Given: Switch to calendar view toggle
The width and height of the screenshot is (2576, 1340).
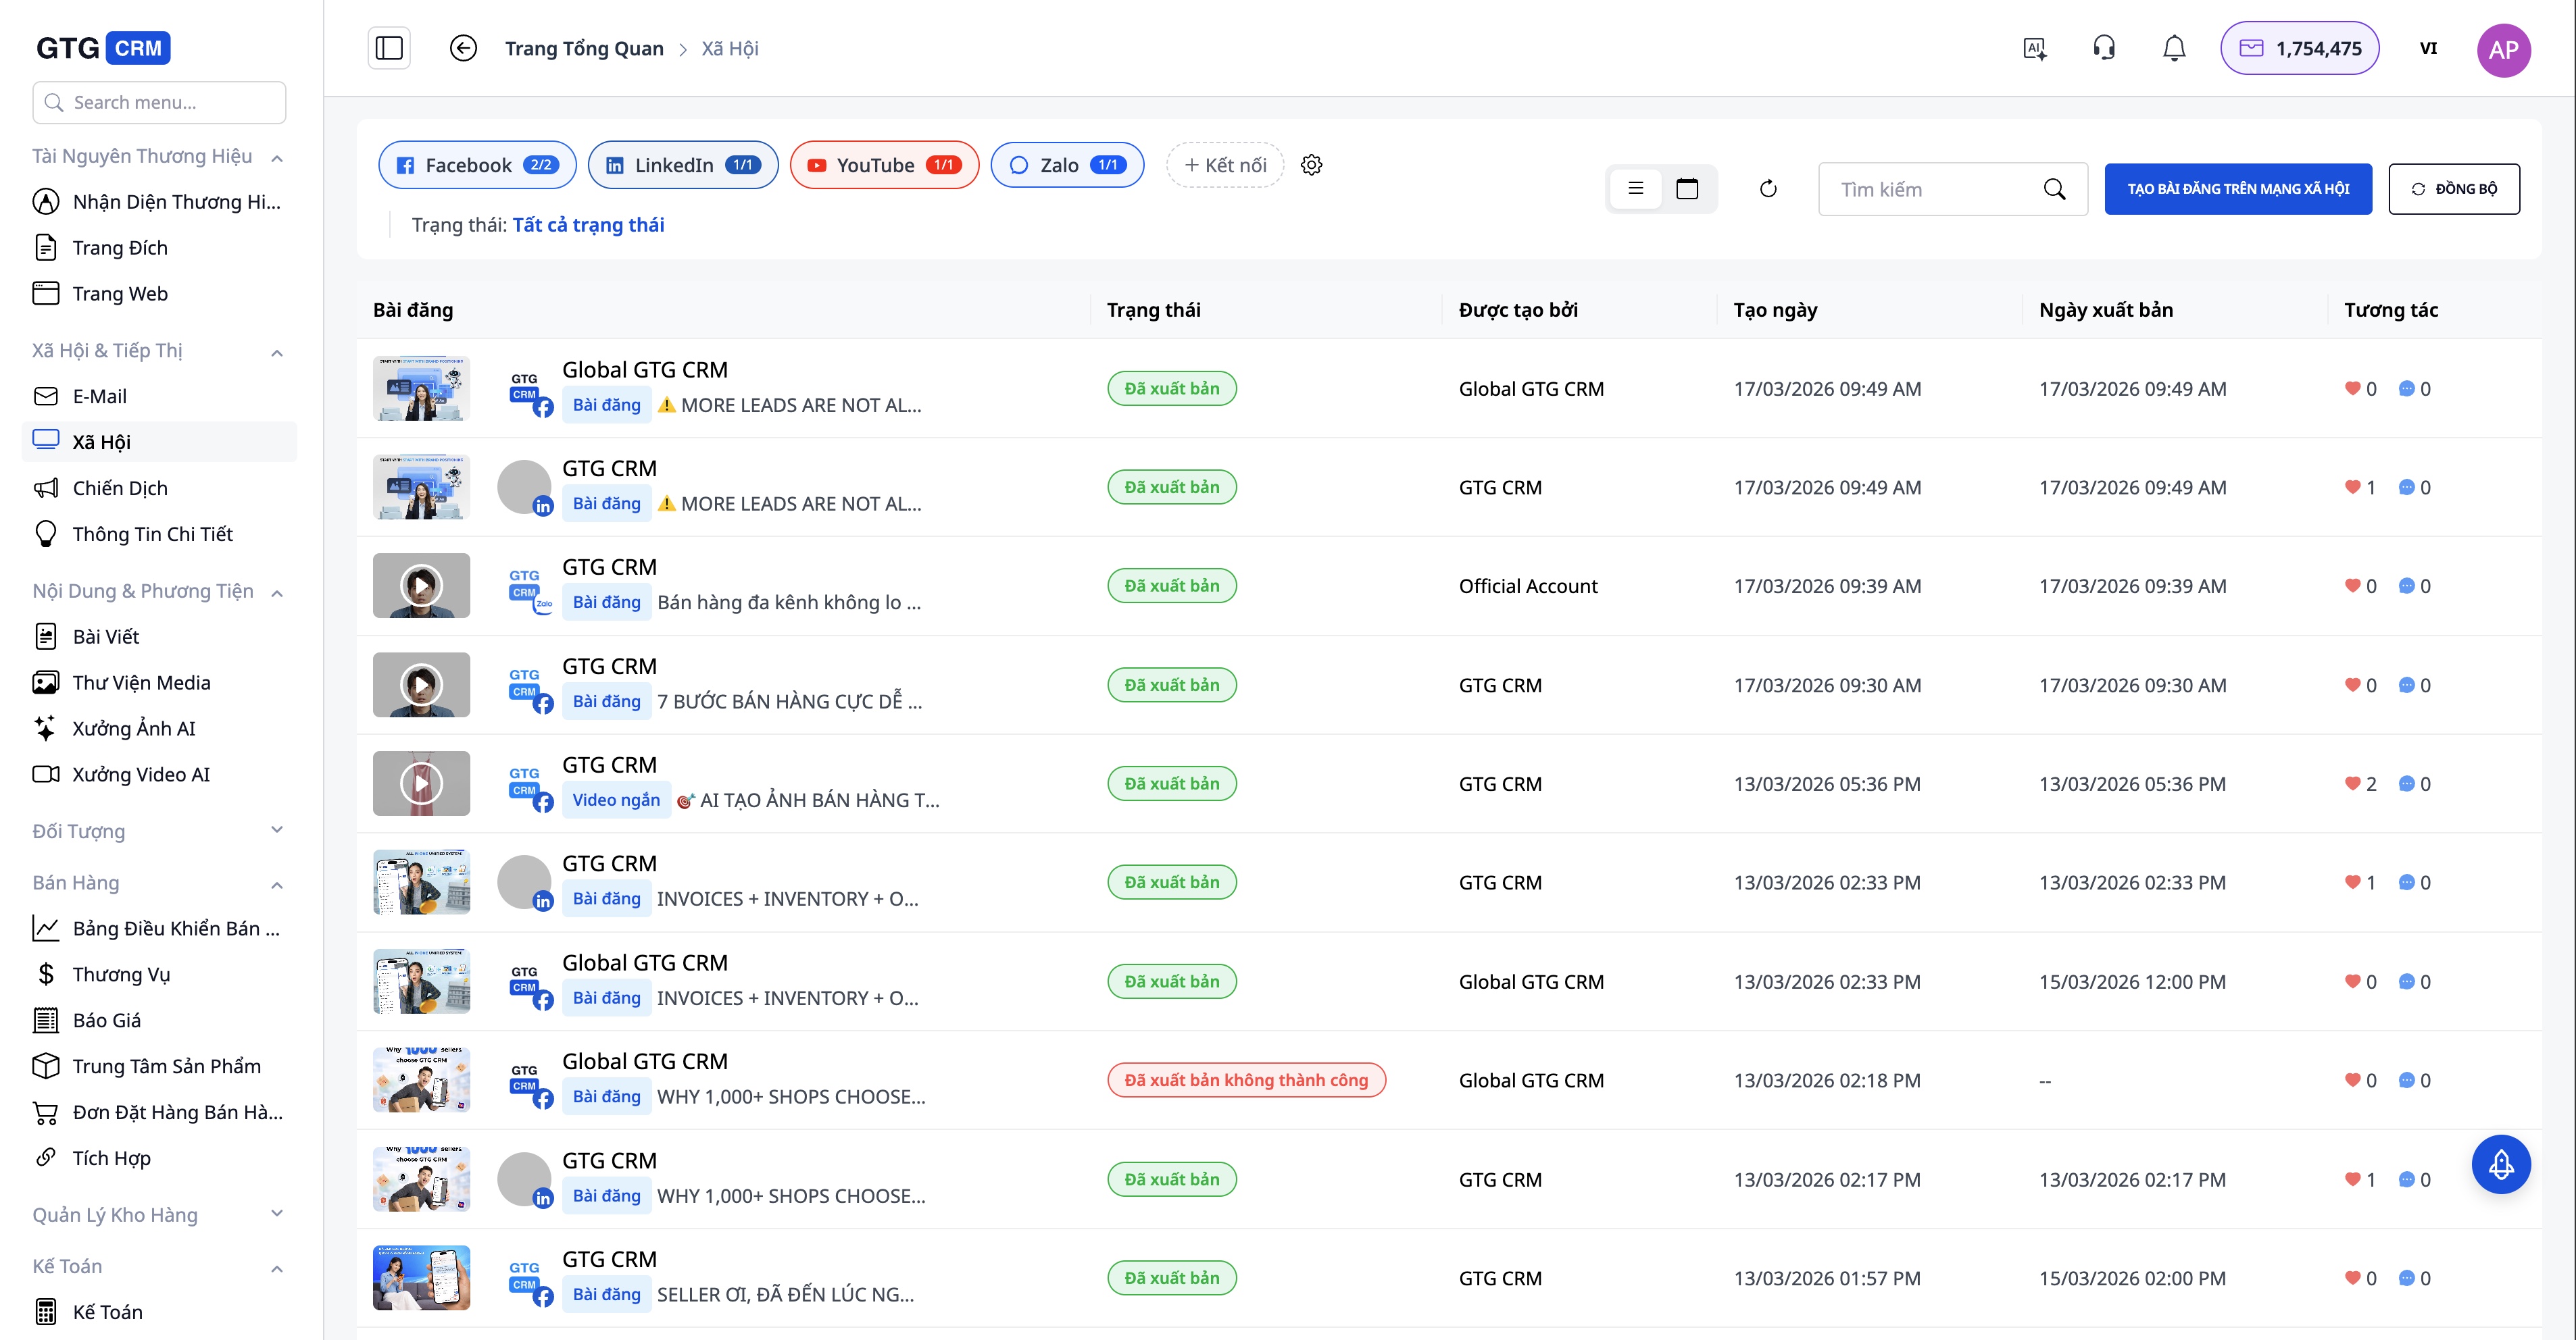Looking at the screenshot, I should 1687,189.
